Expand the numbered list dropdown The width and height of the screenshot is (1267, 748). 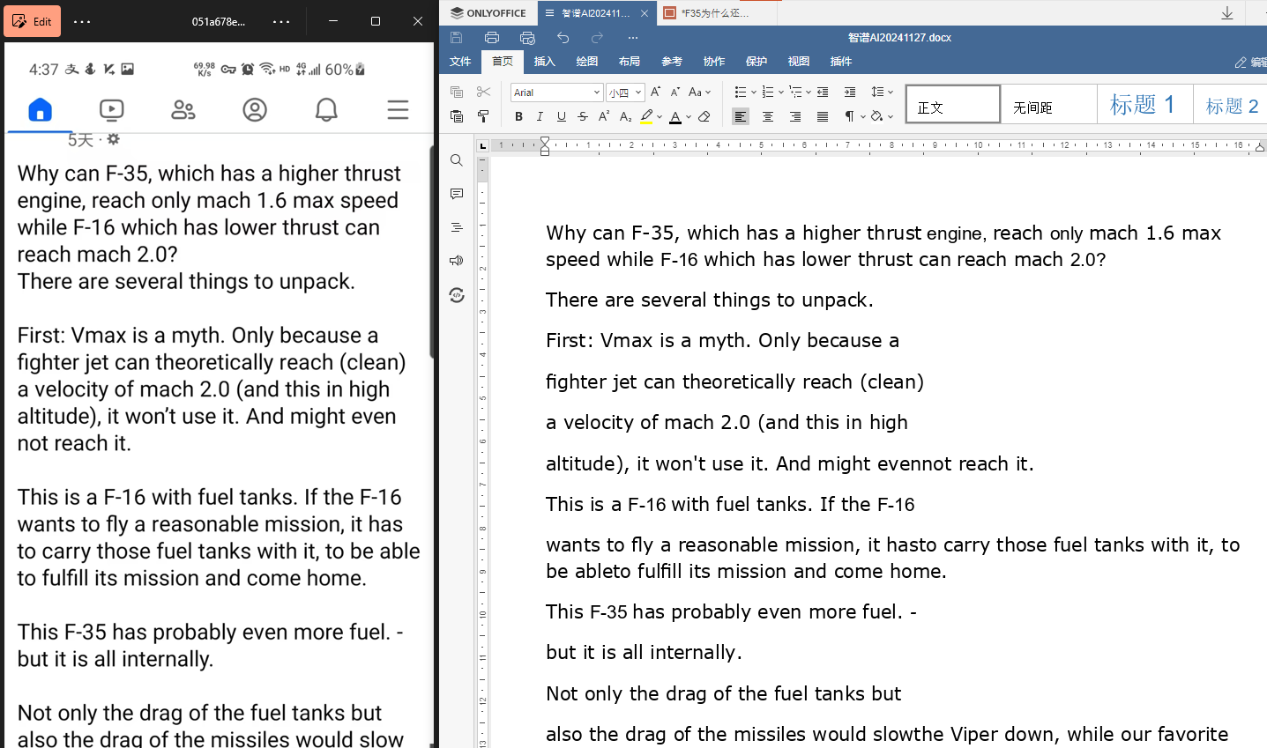tap(780, 92)
